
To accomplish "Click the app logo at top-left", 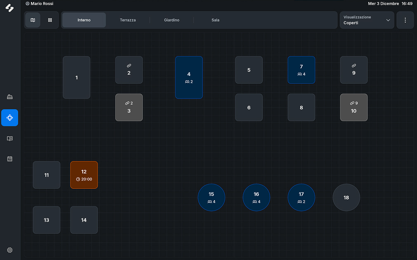I will point(9,8).
